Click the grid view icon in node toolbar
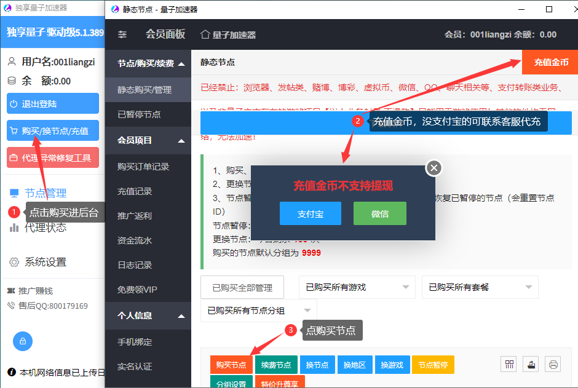The image size is (578, 388). click(x=509, y=364)
